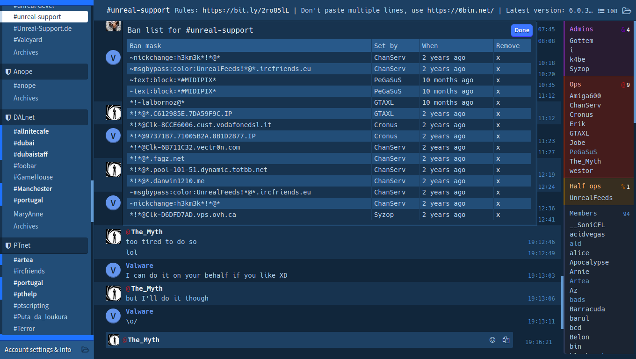Image resolution: width=636 pixels, height=359 pixels.
Task: Click the shield icon next to Anope
Action: coord(8,72)
